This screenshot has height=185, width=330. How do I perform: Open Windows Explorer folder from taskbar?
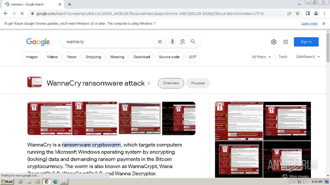click(x=29, y=182)
